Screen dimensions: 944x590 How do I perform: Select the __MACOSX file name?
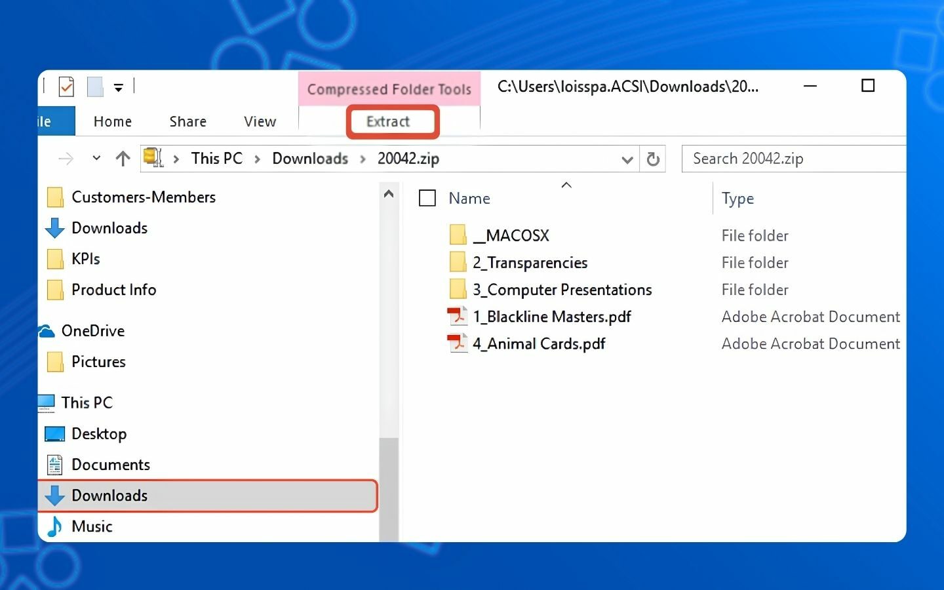tap(511, 235)
